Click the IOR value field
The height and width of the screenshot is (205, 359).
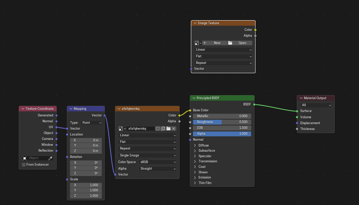pos(222,128)
